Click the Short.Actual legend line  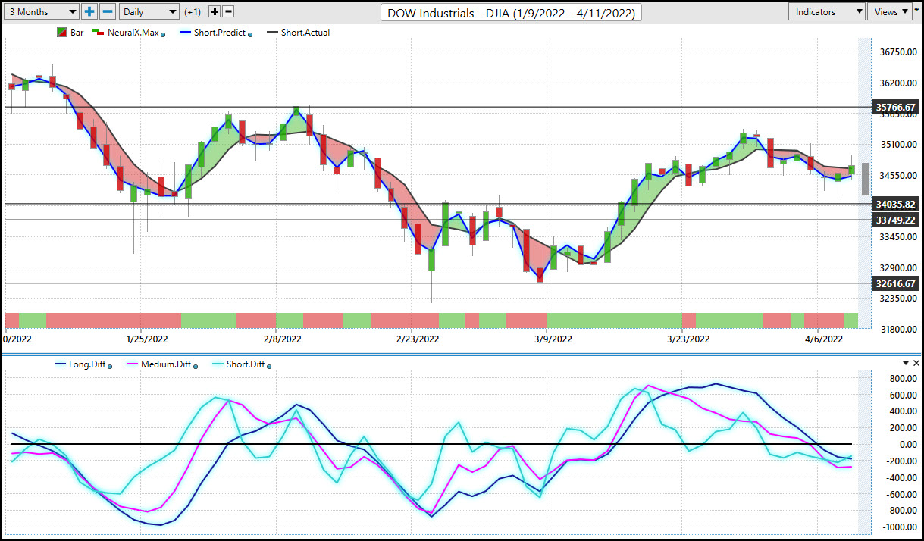(271, 33)
